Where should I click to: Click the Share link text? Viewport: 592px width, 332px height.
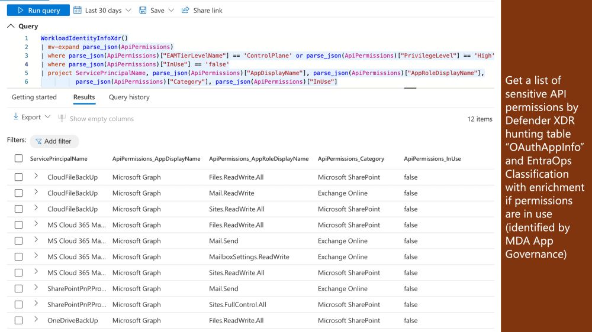(208, 11)
